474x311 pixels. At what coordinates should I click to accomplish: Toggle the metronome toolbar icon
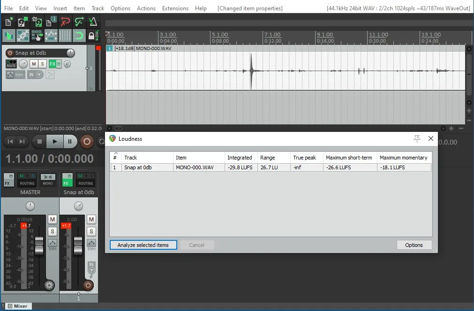coord(93,22)
